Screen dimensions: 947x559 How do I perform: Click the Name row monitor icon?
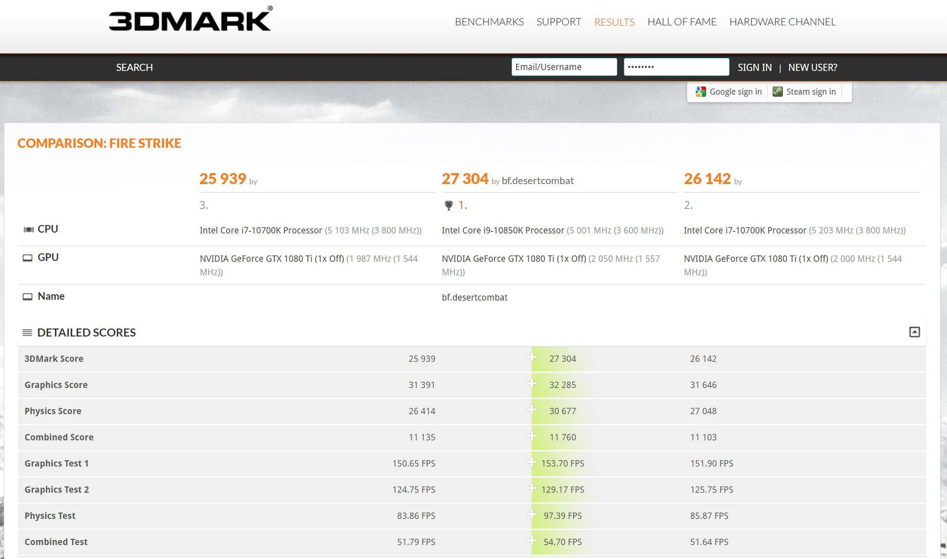28,297
